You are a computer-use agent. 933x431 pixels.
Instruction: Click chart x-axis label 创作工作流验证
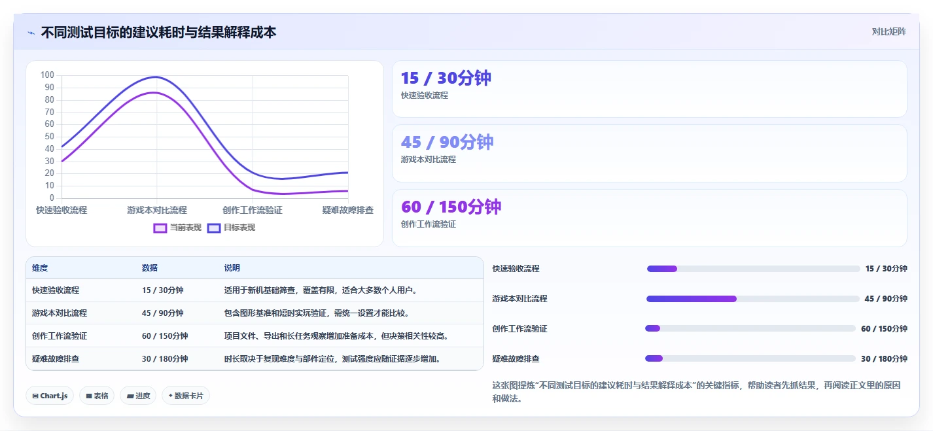(x=253, y=211)
